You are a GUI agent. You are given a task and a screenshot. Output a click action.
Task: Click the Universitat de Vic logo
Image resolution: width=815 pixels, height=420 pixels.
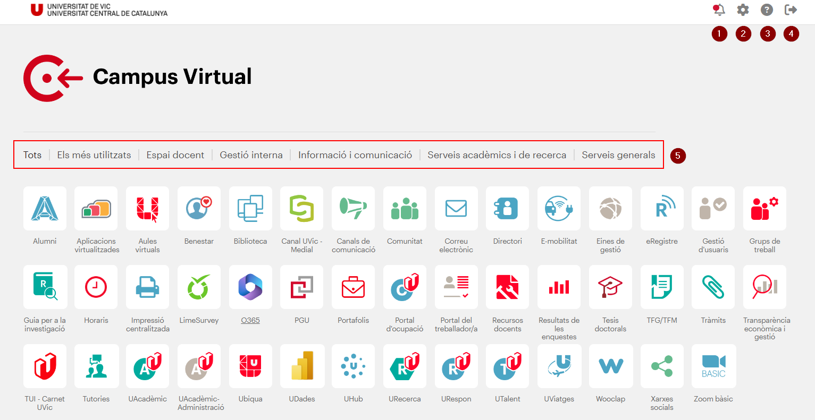(x=99, y=10)
